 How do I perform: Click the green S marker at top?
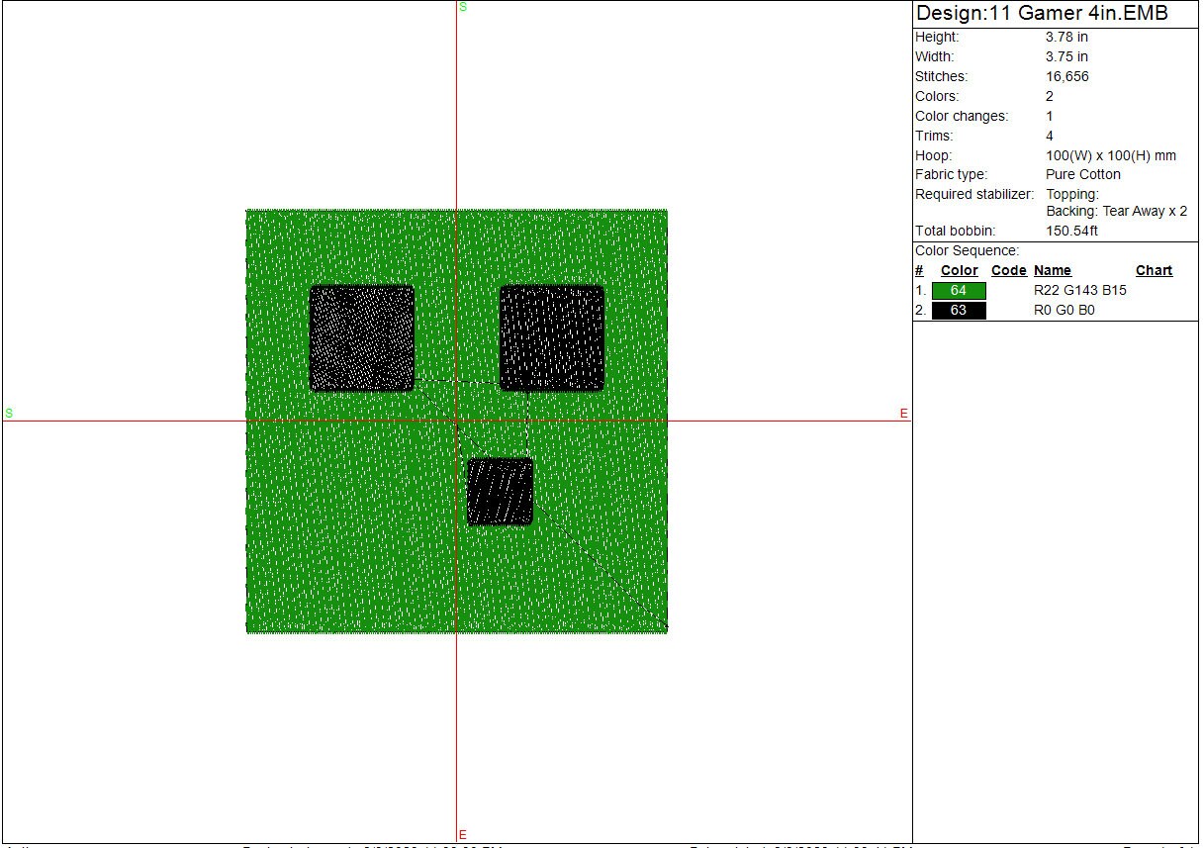(x=463, y=7)
